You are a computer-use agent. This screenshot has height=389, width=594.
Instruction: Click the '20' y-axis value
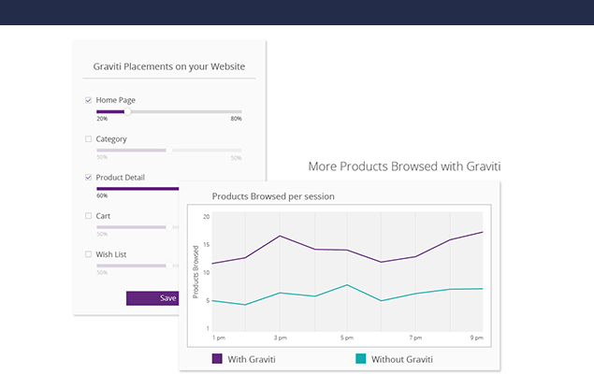tap(206, 217)
